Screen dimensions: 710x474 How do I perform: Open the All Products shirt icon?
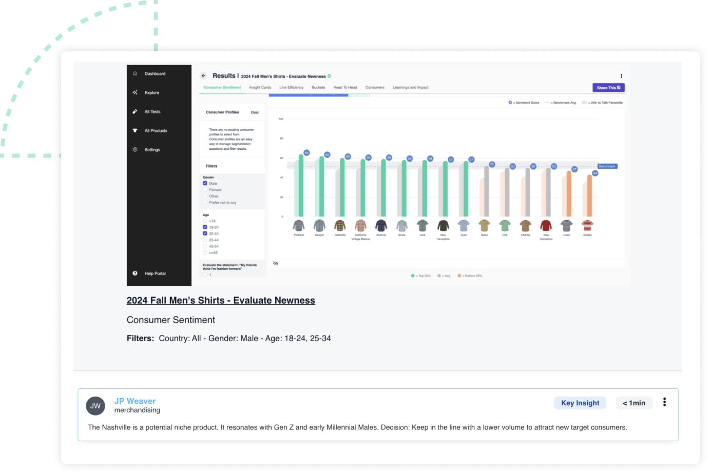135,130
